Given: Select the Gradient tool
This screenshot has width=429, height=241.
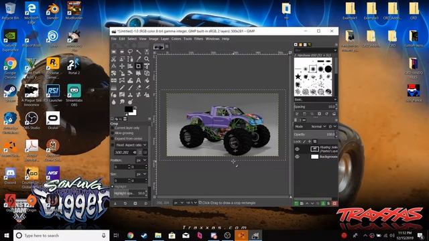Looking at the screenshot, I should 114,88.
